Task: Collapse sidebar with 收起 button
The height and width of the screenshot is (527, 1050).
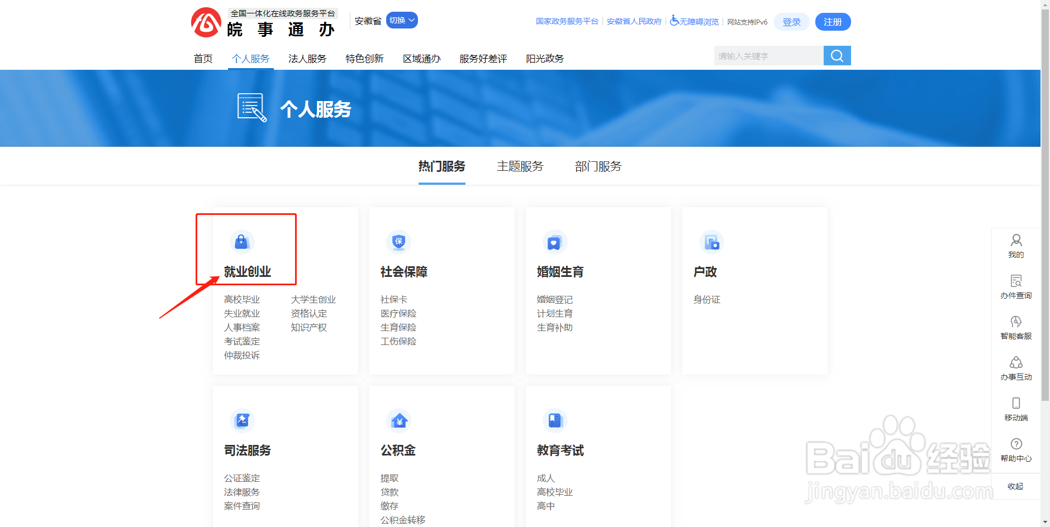Action: tap(1015, 486)
